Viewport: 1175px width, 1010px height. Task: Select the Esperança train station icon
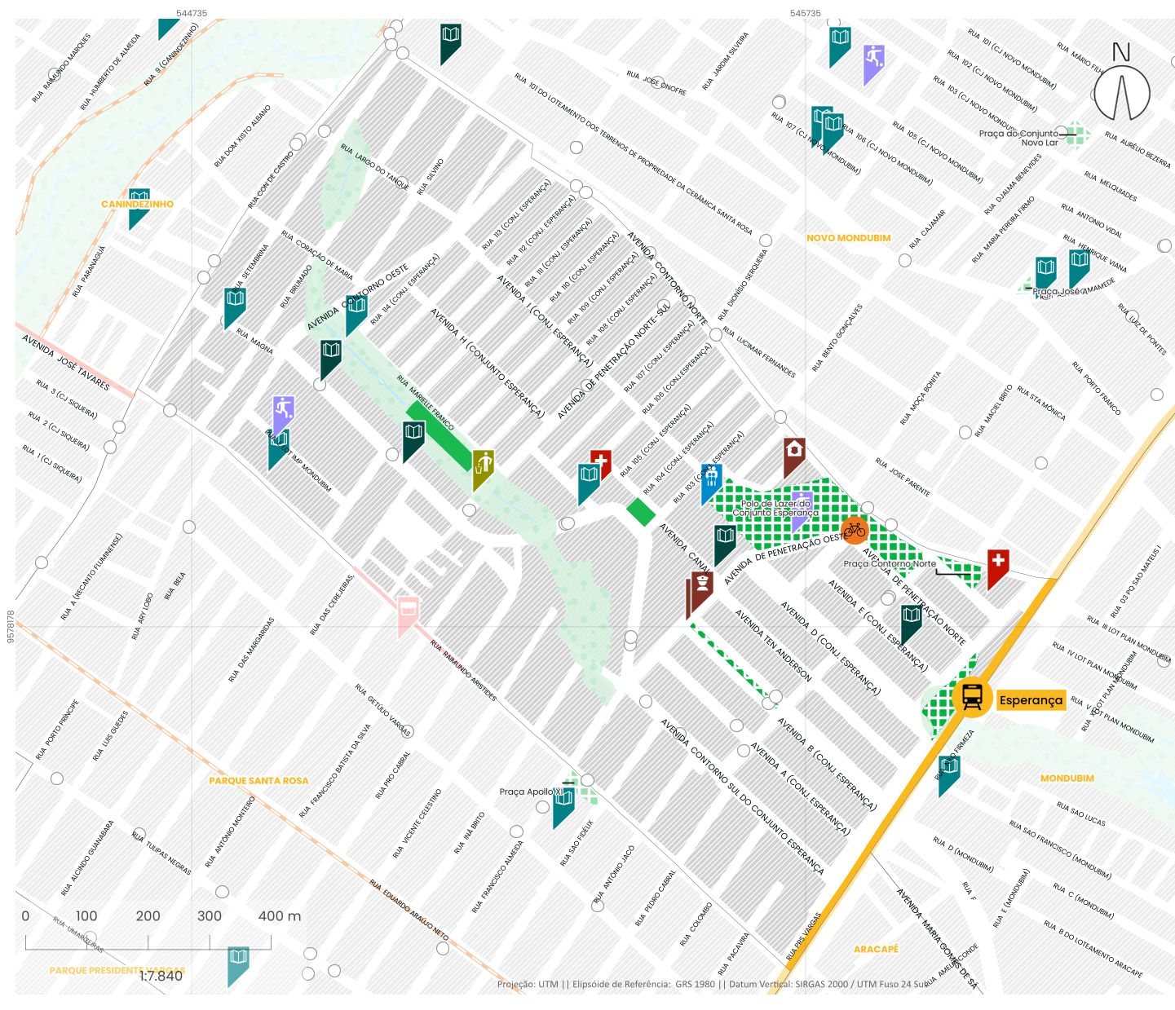pyautogui.click(x=972, y=697)
